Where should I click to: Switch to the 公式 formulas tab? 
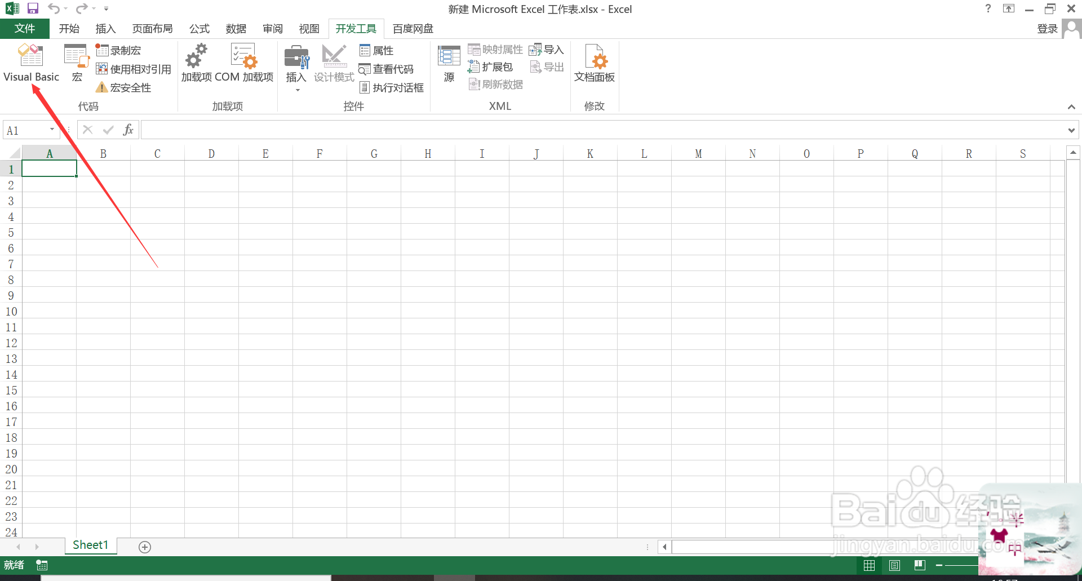coord(199,29)
